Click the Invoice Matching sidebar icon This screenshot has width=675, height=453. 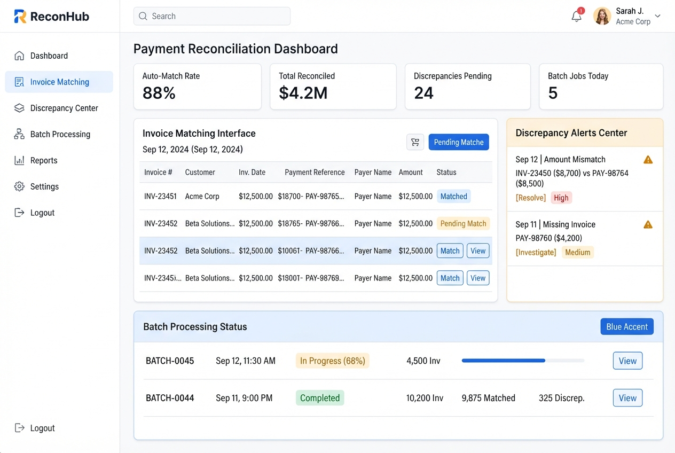coord(19,82)
